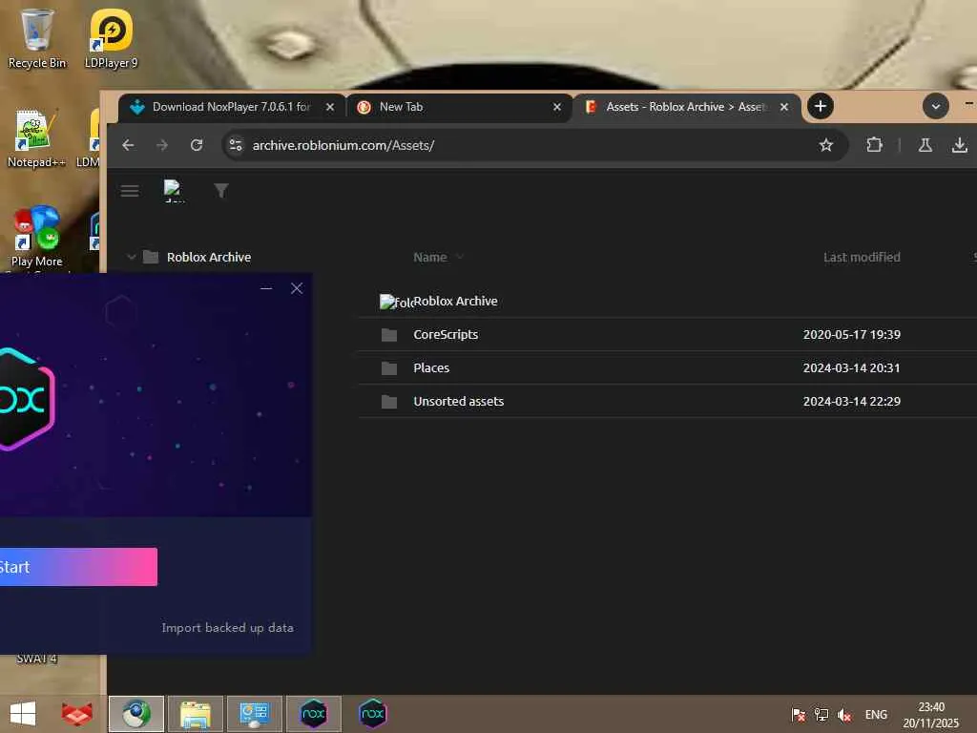This screenshot has width=977, height=733.
Task: Click the muted volume tray icon
Action: pos(844,715)
